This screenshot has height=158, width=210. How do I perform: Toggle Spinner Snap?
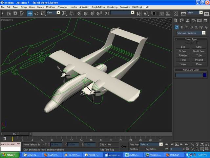pyautogui.click(x=99, y=13)
